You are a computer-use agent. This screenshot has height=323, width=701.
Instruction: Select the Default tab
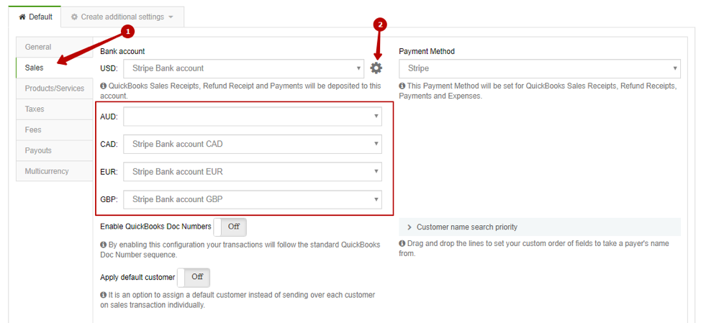click(x=35, y=17)
